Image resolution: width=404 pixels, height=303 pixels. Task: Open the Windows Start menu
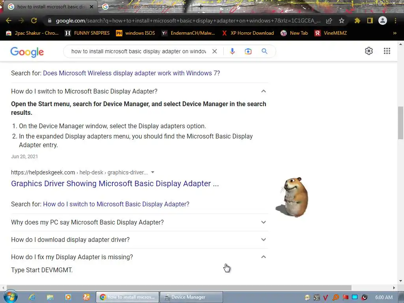pyautogui.click(x=10, y=297)
